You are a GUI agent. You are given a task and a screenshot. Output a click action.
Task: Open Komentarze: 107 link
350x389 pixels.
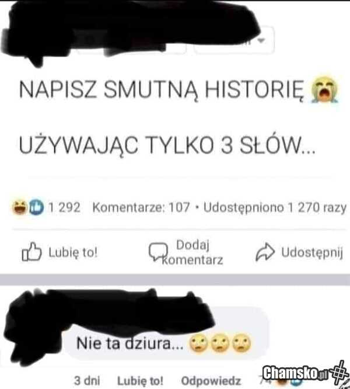[141, 207]
